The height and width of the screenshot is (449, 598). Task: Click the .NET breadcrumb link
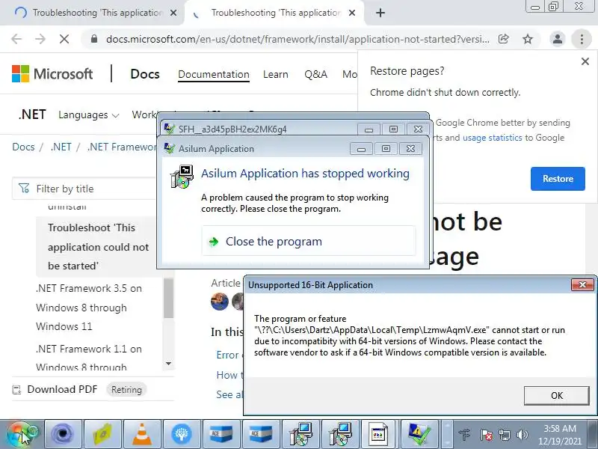[61, 147]
